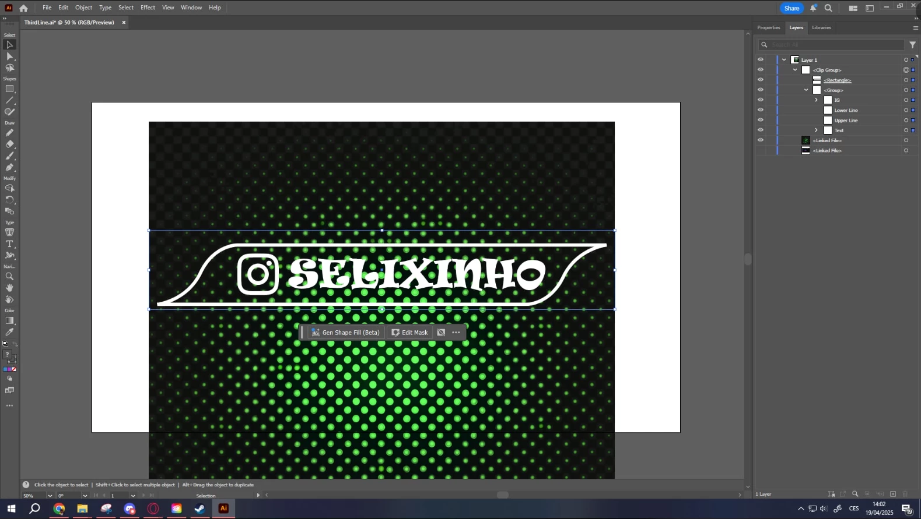The image size is (921, 519).
Task: Click the Edit Mask button
Action: [409, 333]
